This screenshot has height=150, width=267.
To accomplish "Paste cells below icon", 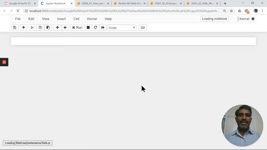I will pyautogui.click(x=48, y=27).
